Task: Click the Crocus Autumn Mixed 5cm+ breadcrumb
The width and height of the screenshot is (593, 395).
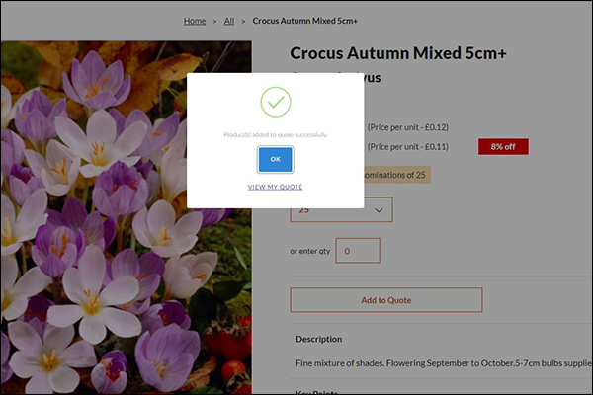Action: pyautogui.click(x=304, y=21)
